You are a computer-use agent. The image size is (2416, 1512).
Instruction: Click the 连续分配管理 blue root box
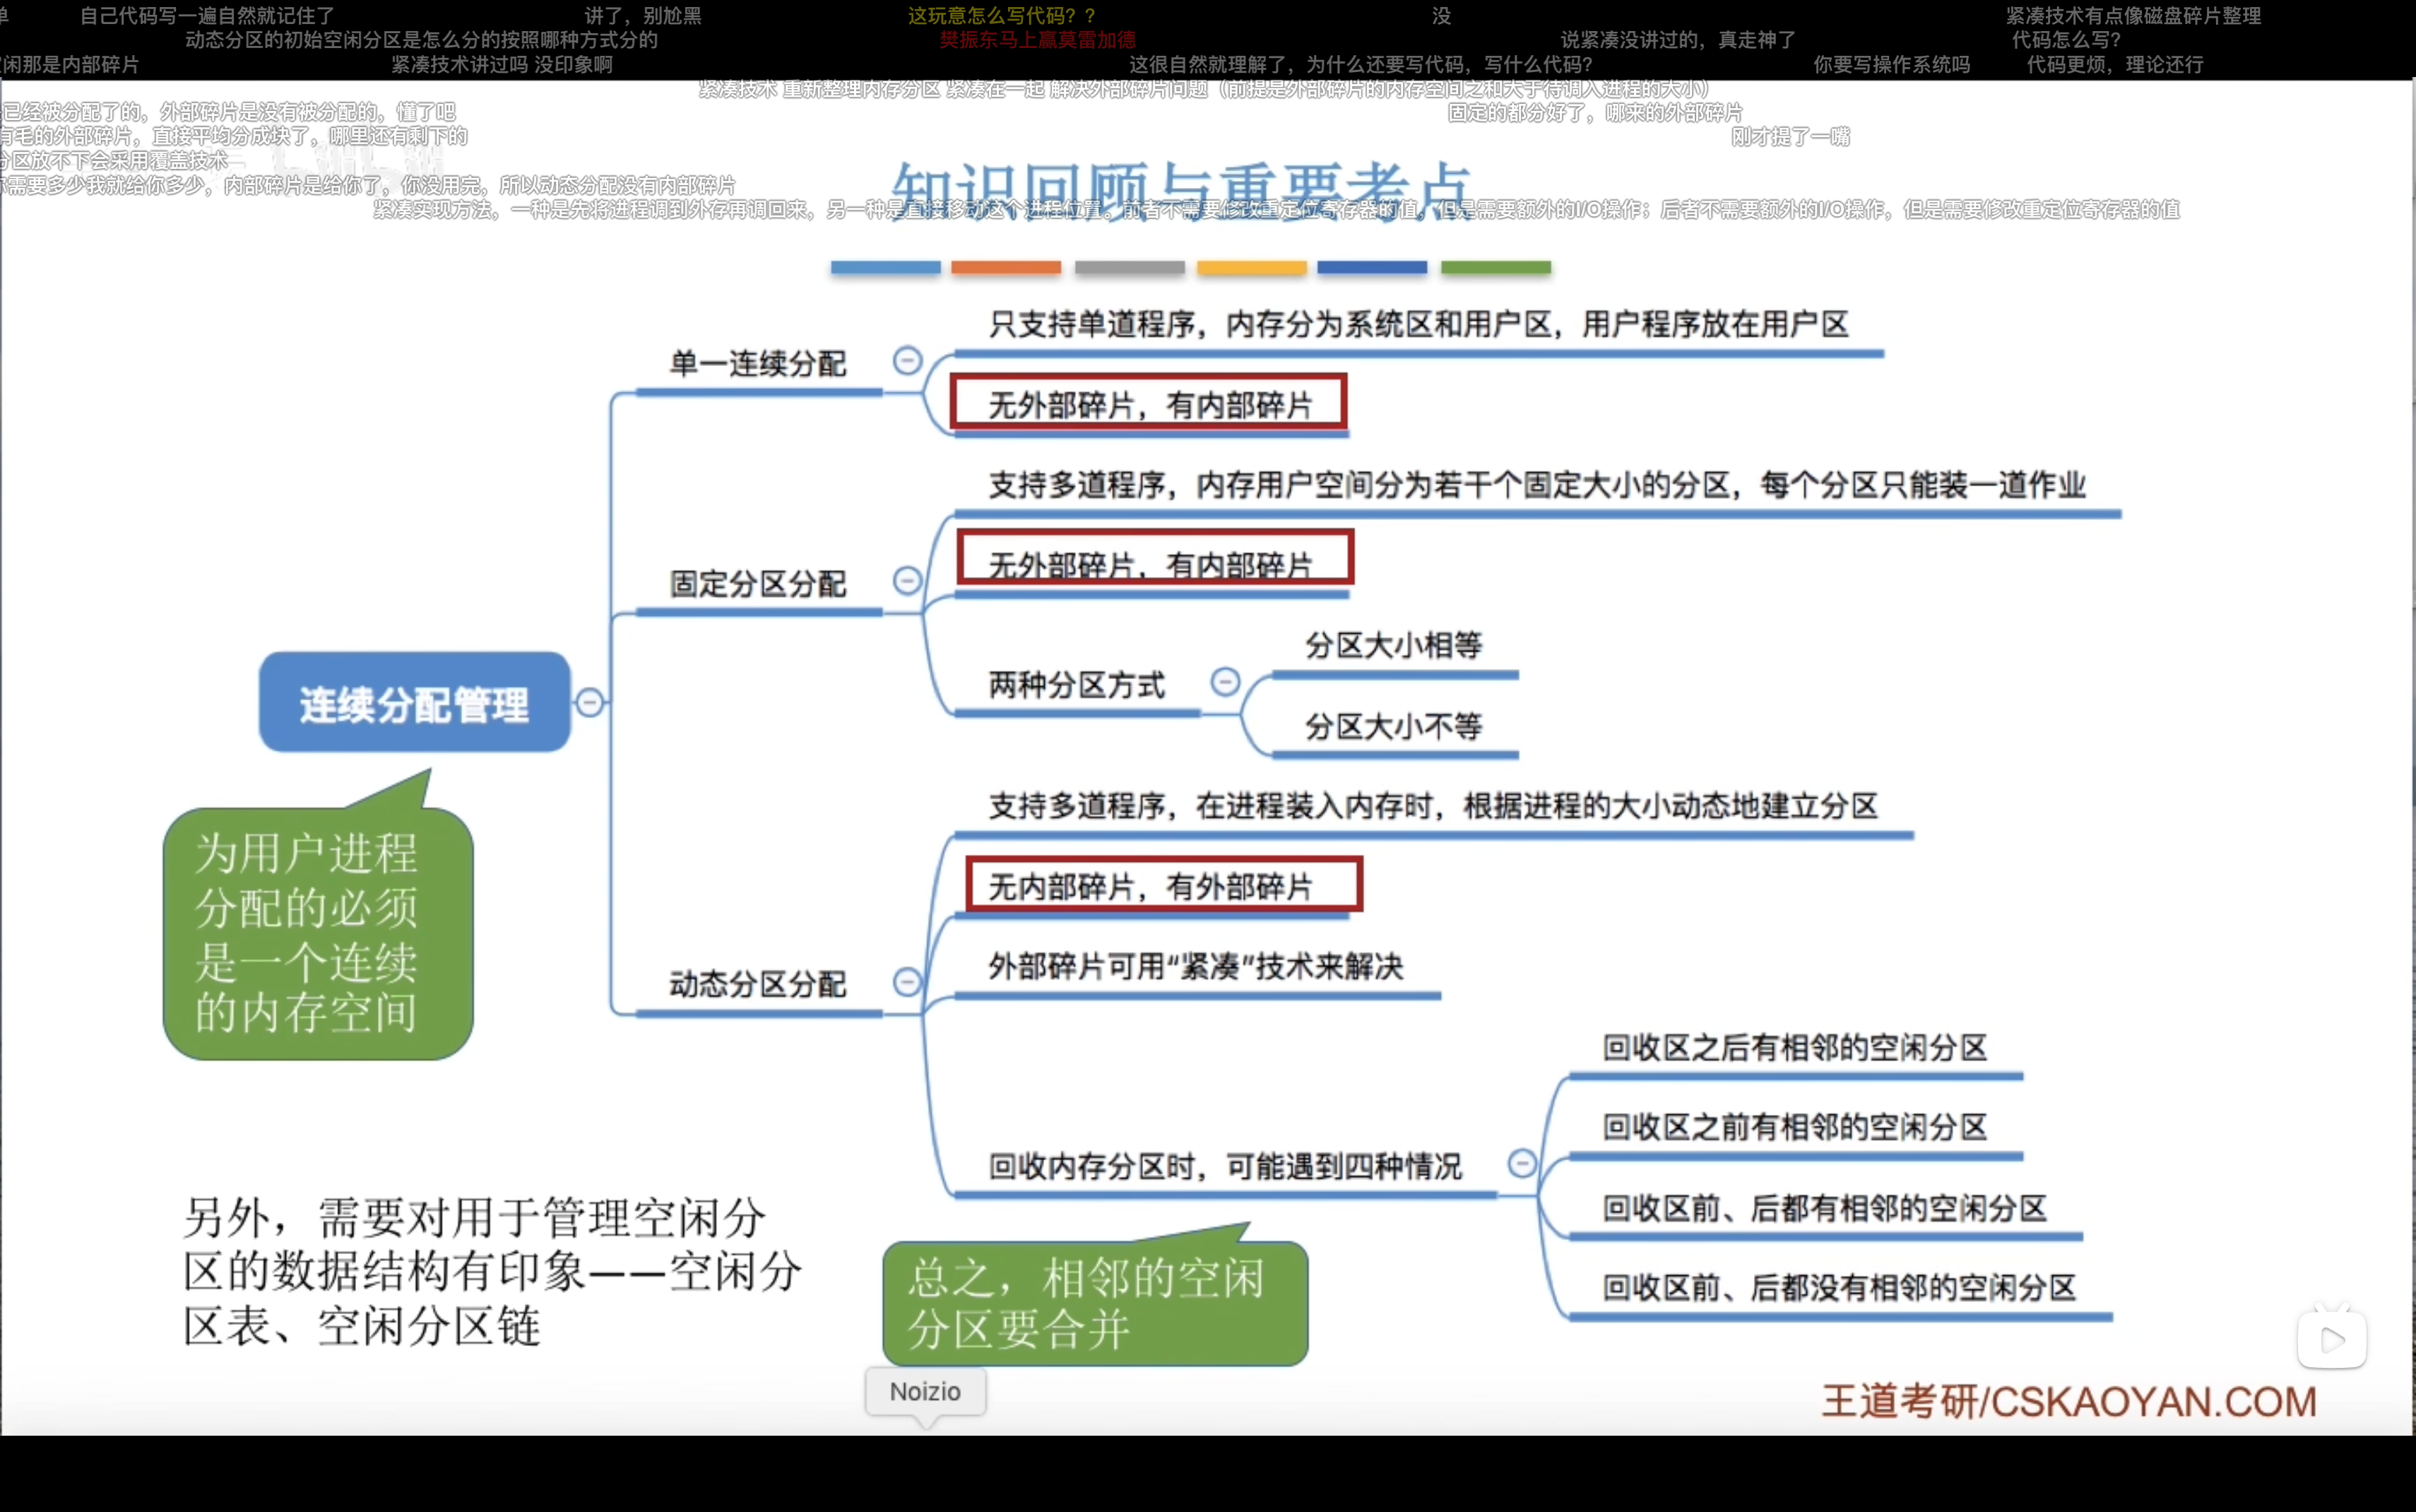(414, 703)
